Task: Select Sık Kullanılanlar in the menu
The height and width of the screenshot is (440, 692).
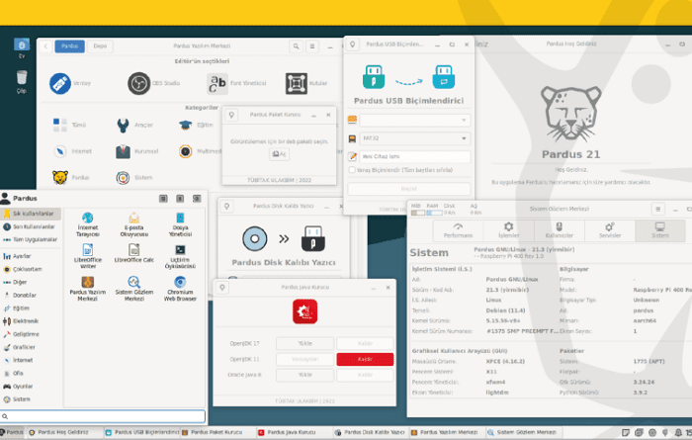Action: pos(31,214)
